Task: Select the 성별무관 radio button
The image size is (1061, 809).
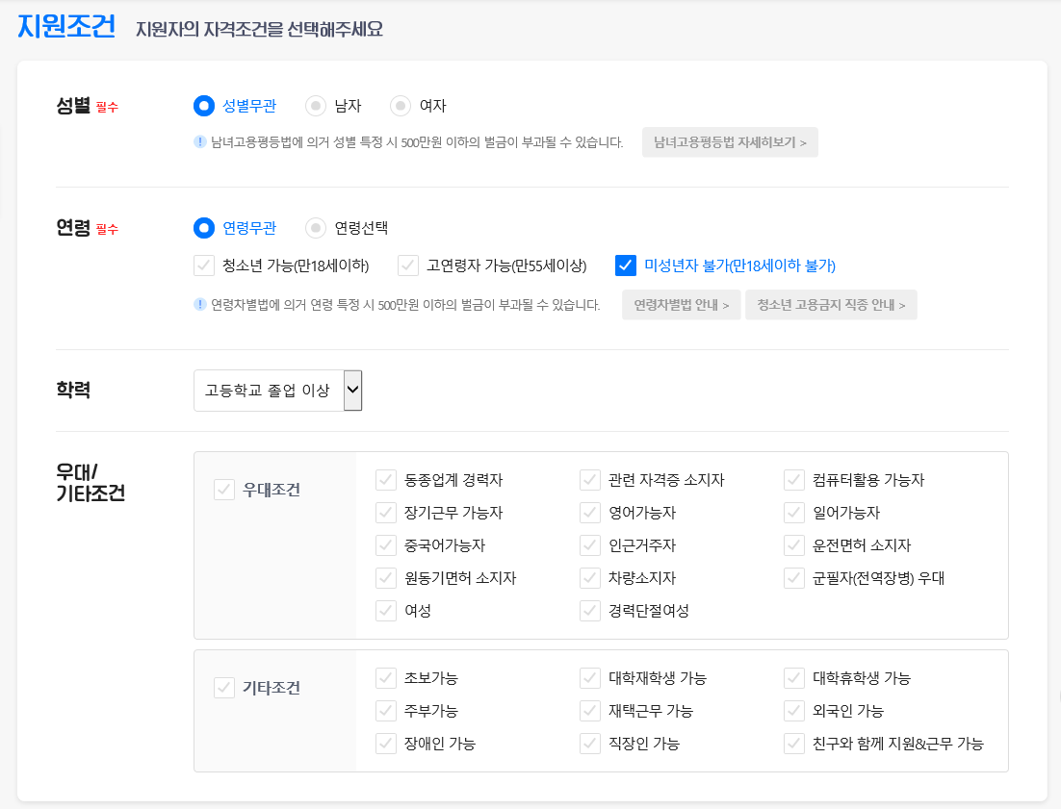Action: click(x=202, y=106)
